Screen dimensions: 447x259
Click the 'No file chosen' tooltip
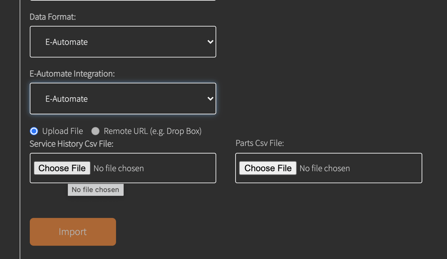click(x=95, y=190)
